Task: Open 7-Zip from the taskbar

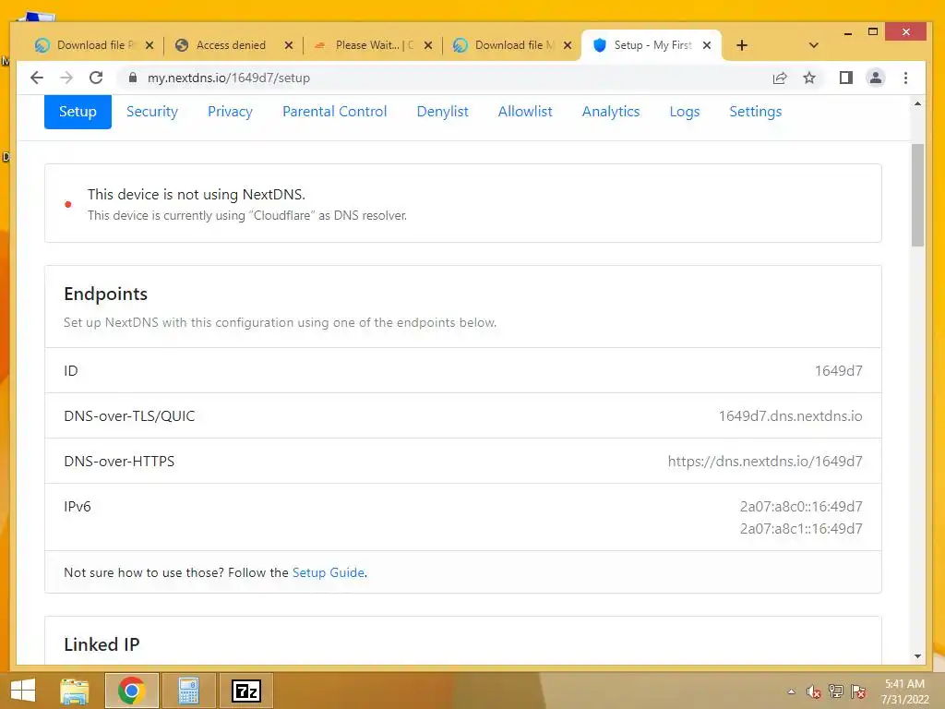Action: 245,691
